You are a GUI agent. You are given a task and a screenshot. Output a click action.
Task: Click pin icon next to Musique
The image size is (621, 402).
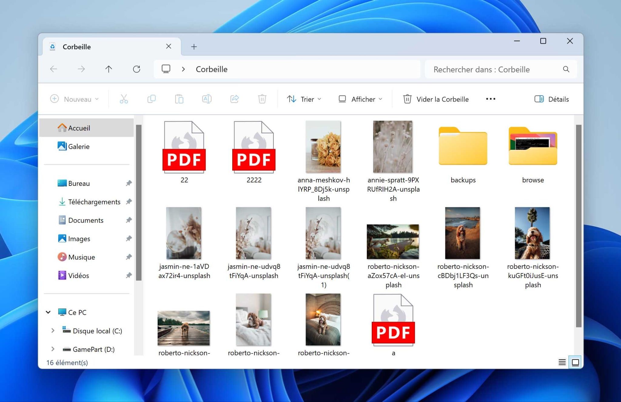[x=129, y=257]
